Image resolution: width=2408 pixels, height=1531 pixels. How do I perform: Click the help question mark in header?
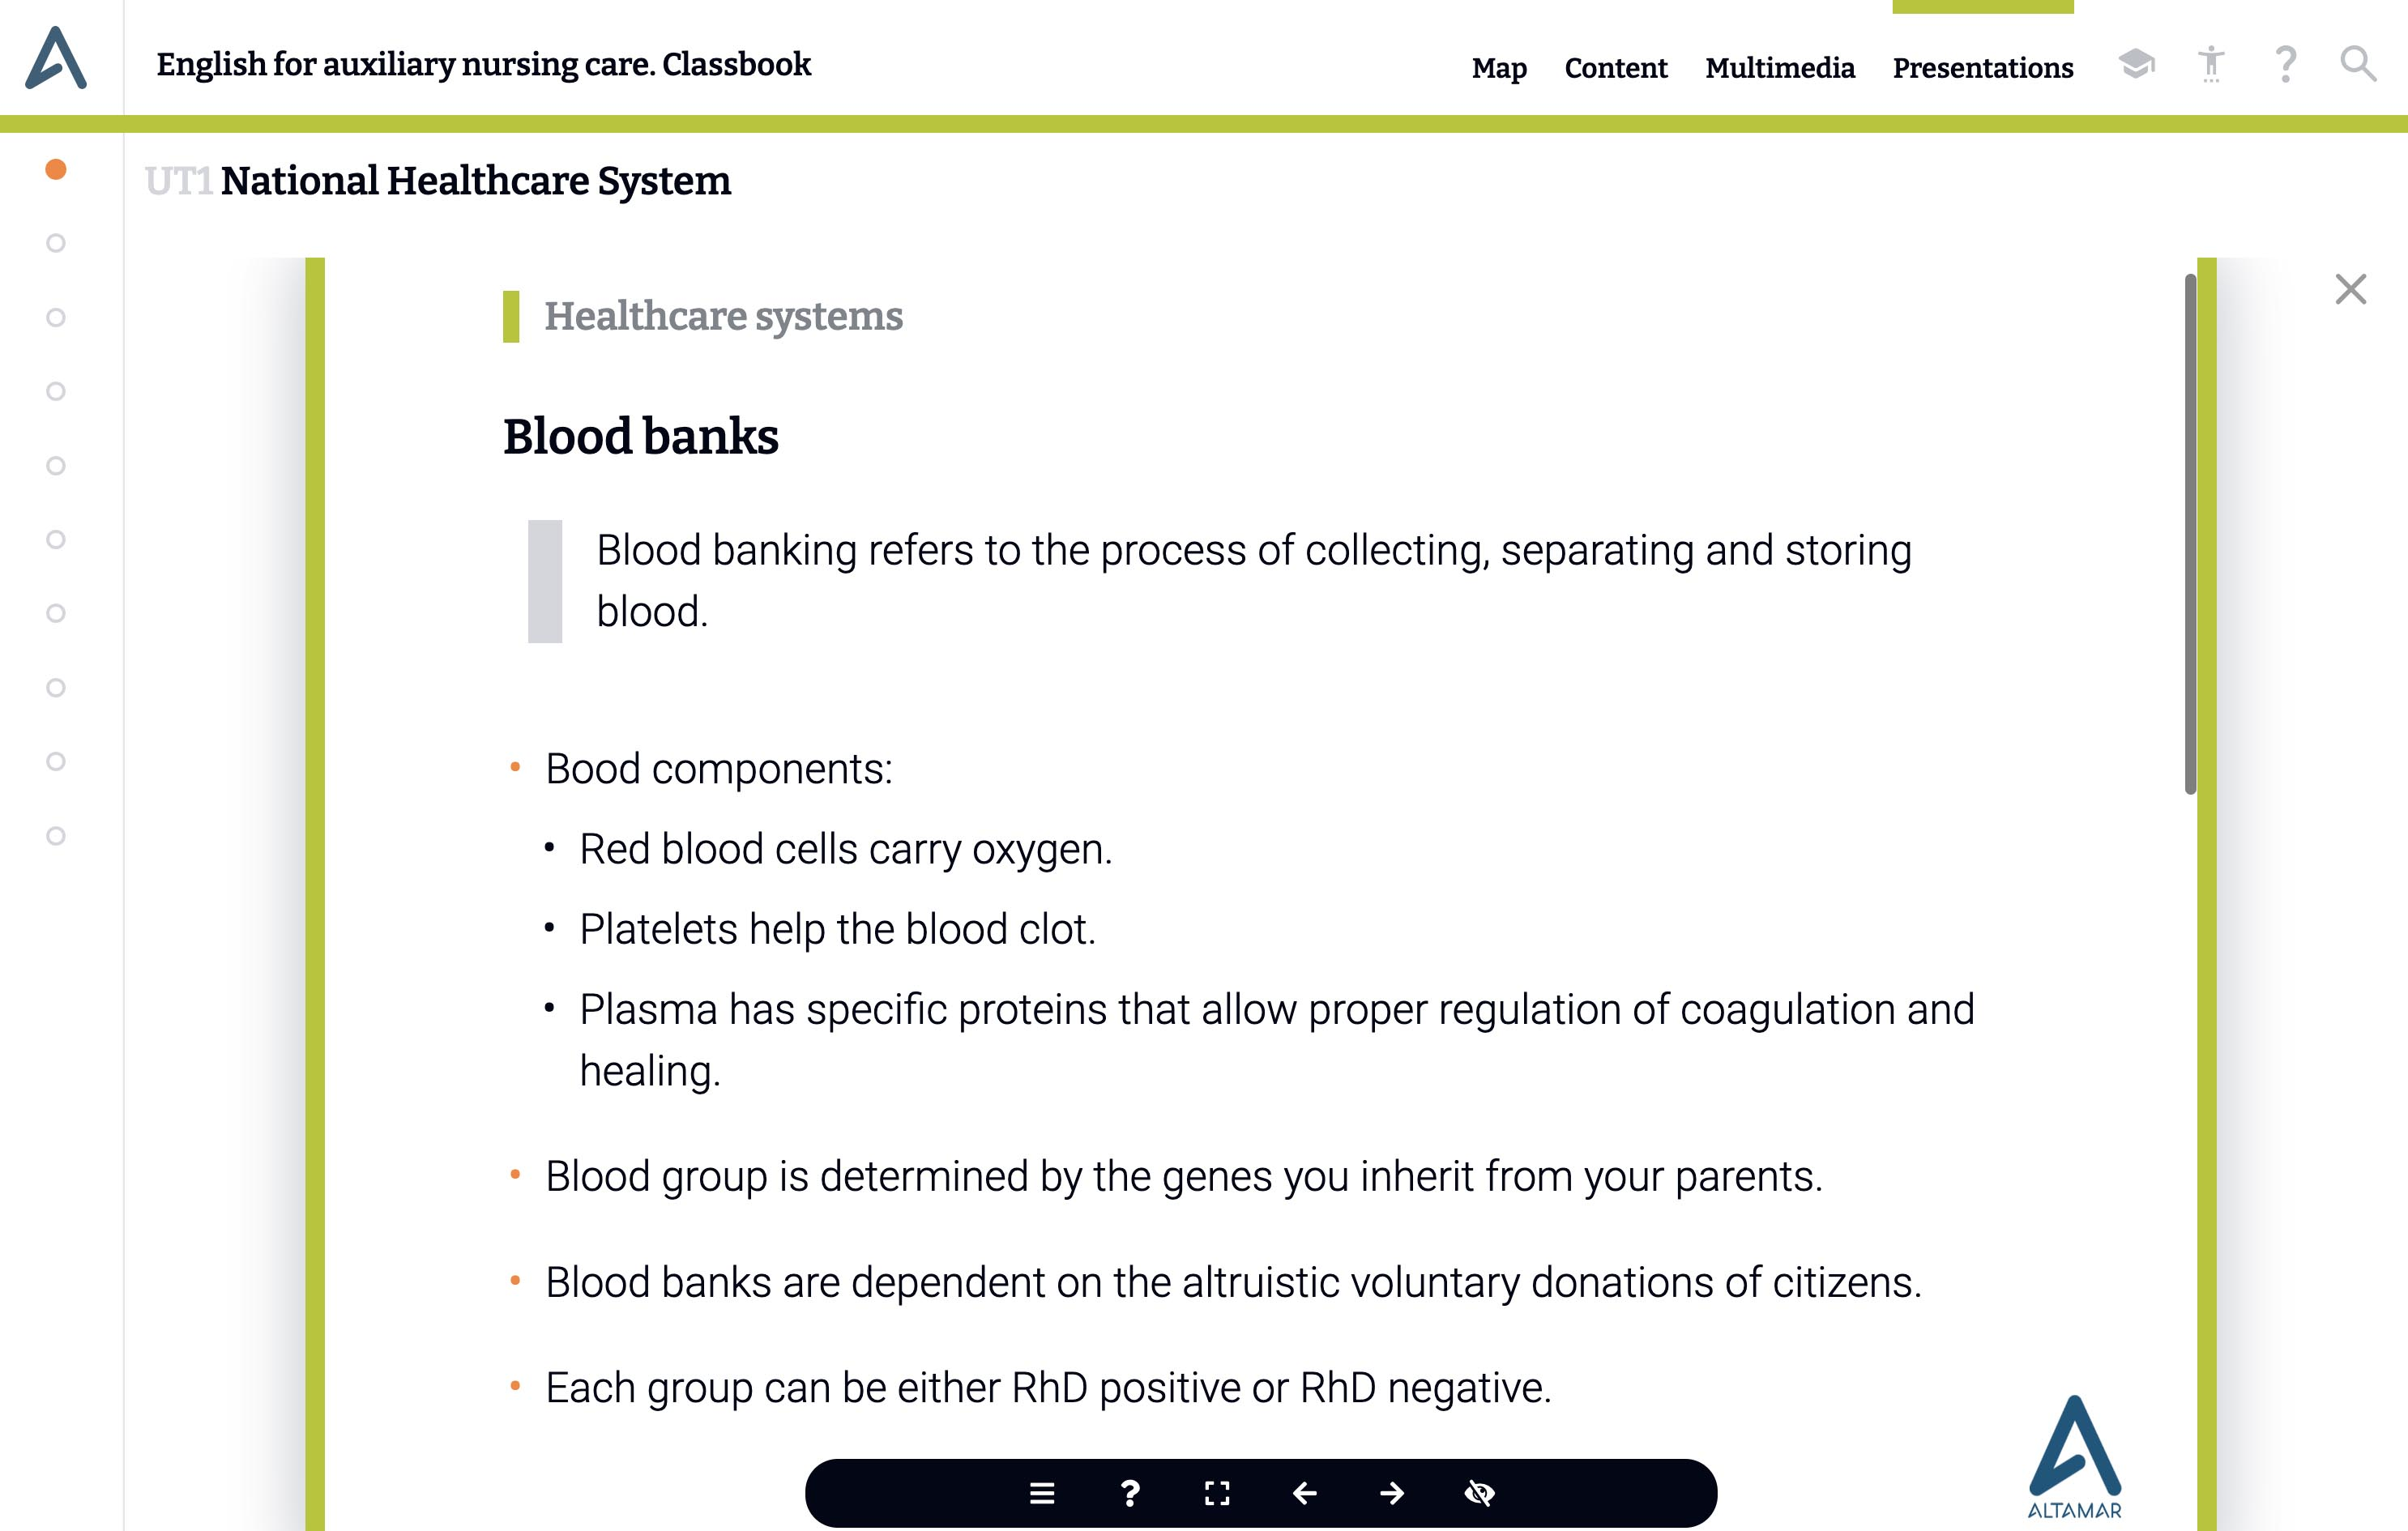point(2285,64)
